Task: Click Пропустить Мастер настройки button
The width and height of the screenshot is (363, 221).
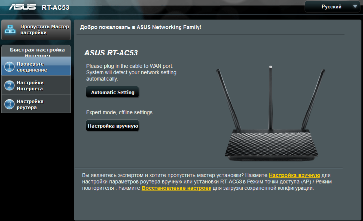Action: tap(36, 30)
